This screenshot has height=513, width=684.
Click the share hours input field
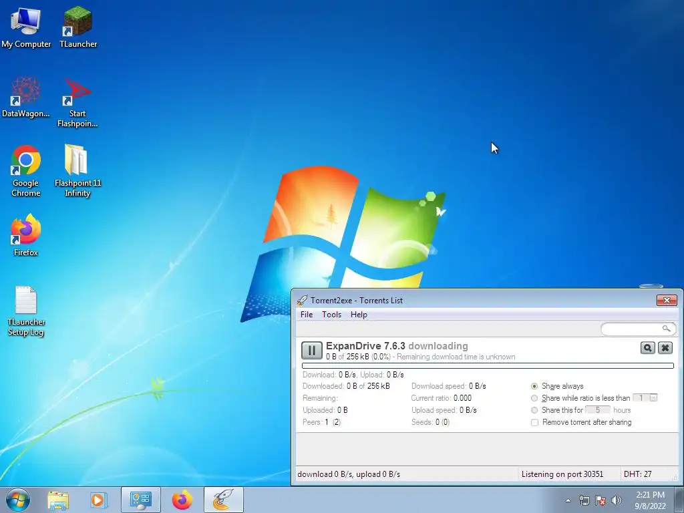pos(598,410)
